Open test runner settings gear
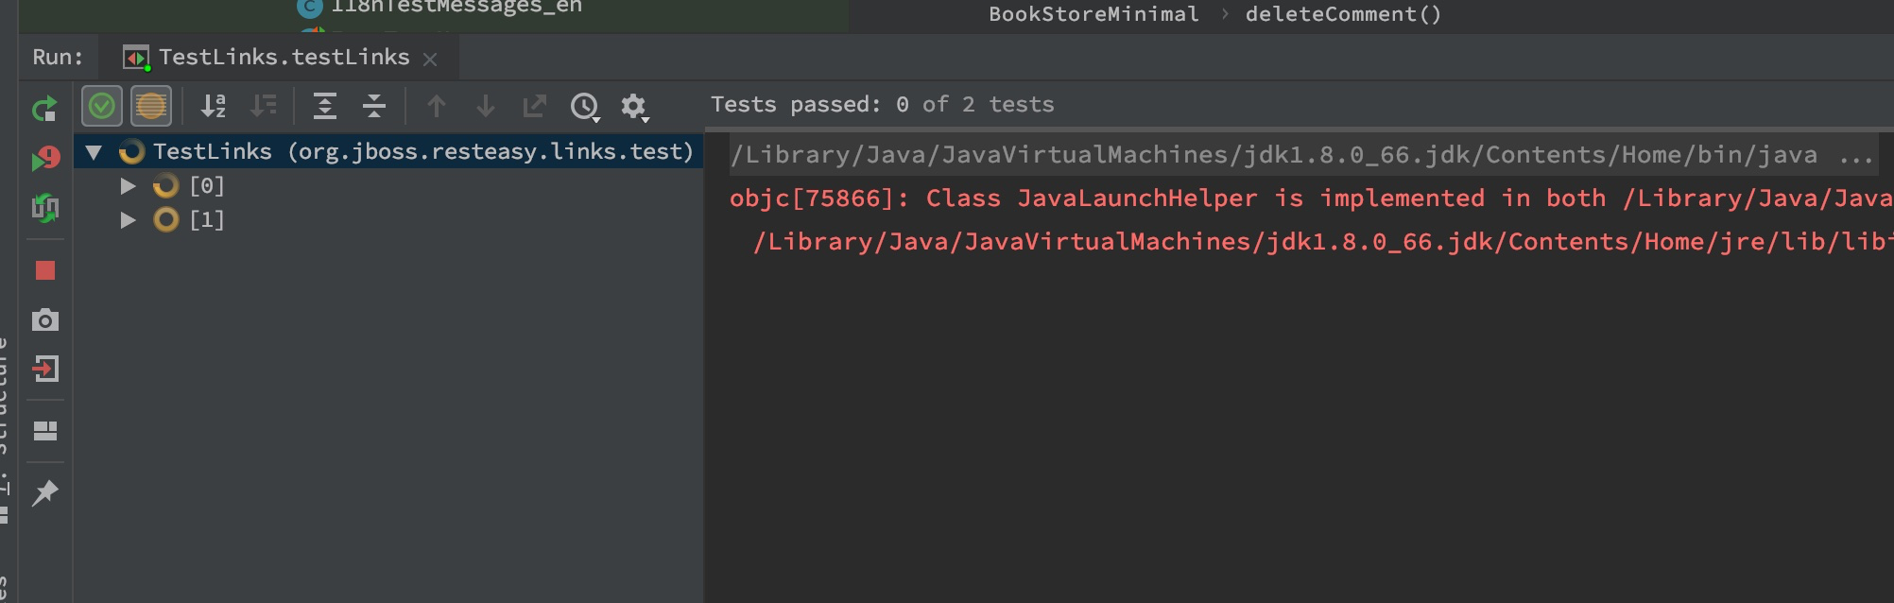 click(635, 107)
